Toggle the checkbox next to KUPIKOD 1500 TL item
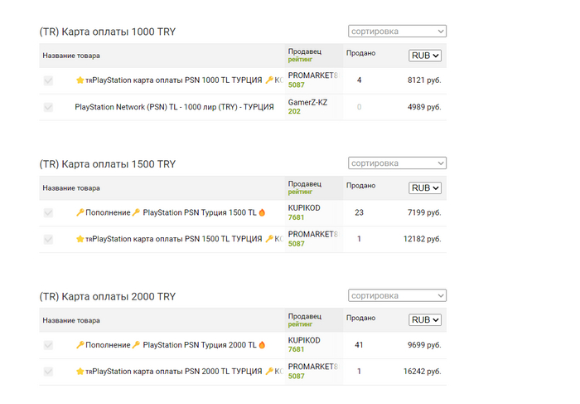Screen dimensions: 580x404 (x=48, y=213)
